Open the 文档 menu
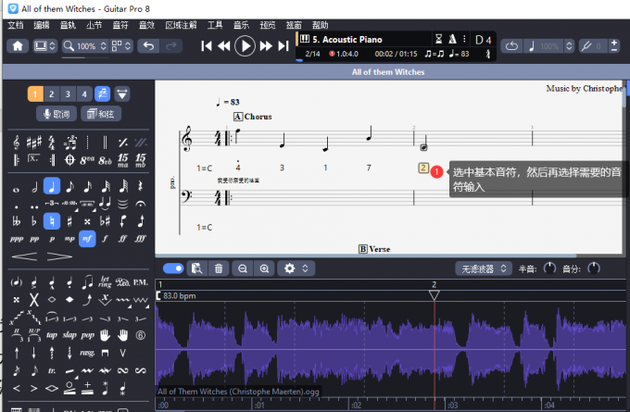 tap(16, 24)
